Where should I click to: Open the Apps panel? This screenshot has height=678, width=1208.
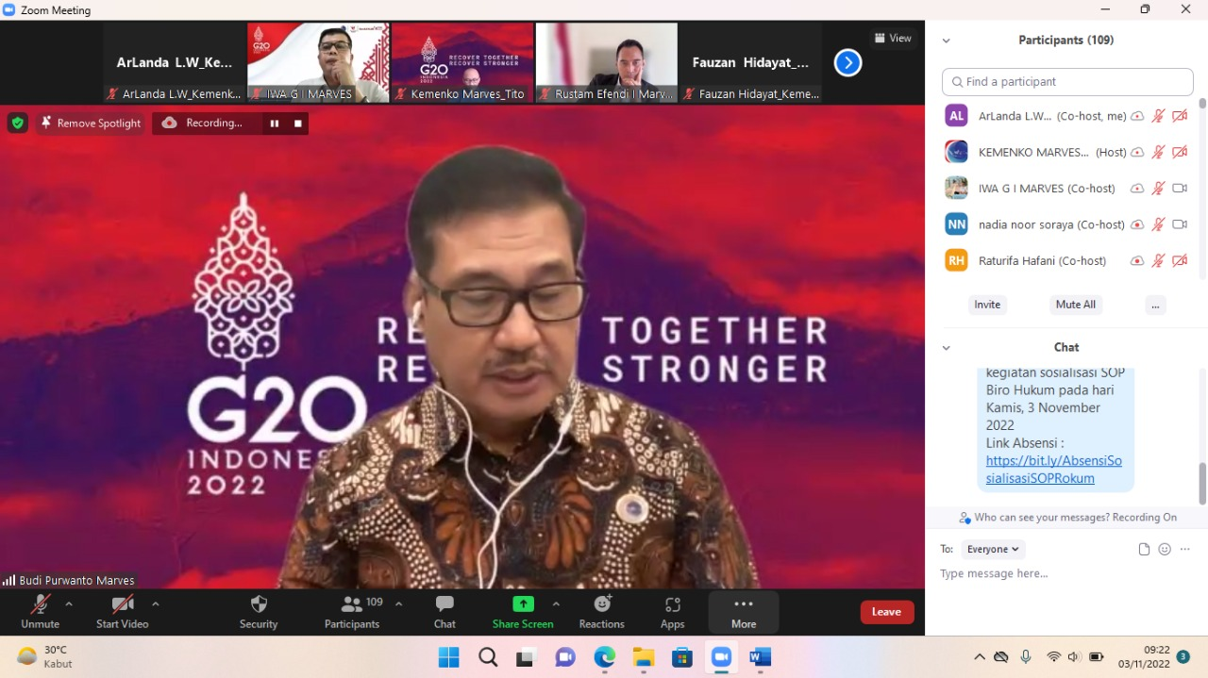click(x=672, y=611)
